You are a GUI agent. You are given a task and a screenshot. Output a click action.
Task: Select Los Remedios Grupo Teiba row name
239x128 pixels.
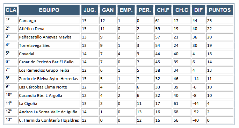49,70
